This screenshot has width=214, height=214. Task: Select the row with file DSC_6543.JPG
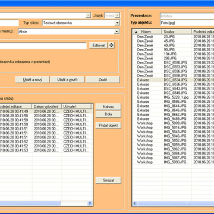tap(174, 89)
